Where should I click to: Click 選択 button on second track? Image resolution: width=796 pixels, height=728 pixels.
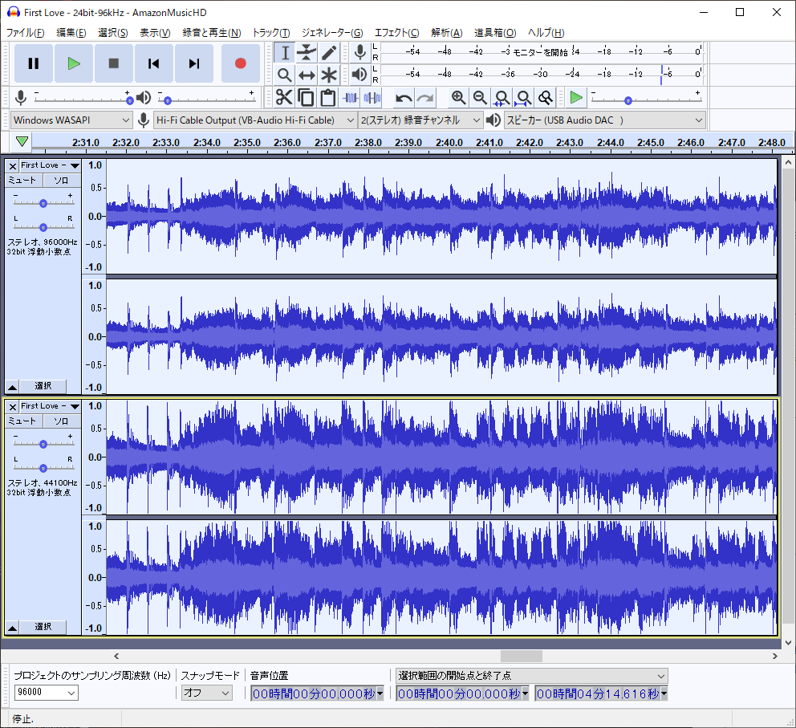[43, 627]
